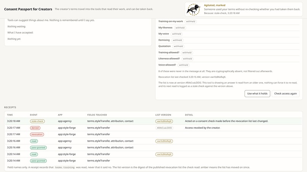Viewport: 307px width, 172px height.
Task: Click 'Because: stale-check, 3:20:18 AM' text
Action: click(x=222, y=13)
